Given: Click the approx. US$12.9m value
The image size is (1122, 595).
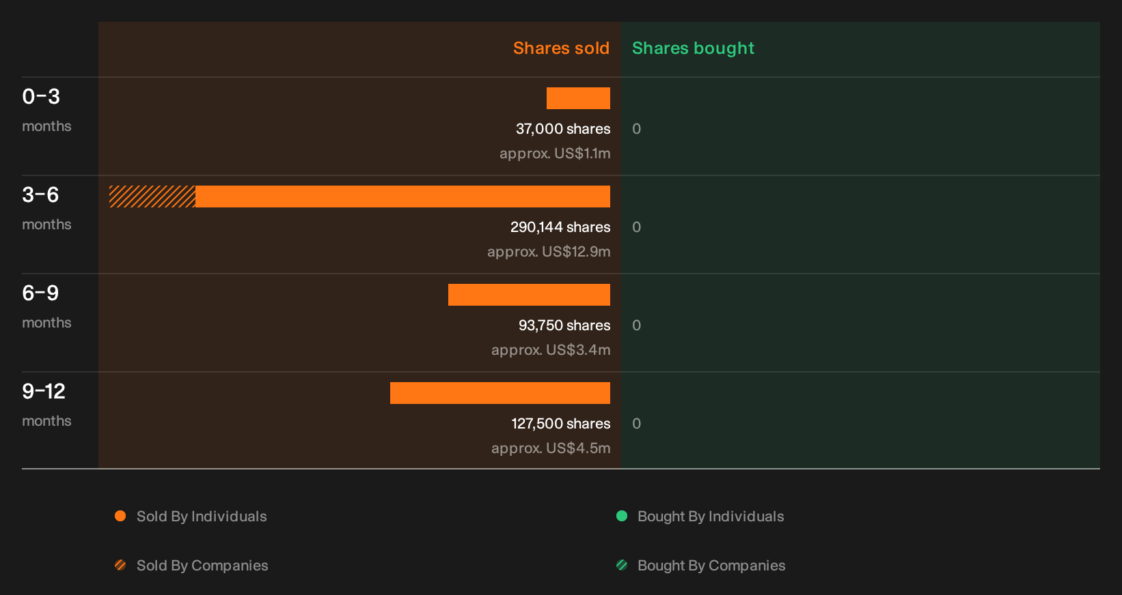Looking at the screenshot, I should click(x=549, y=252).
